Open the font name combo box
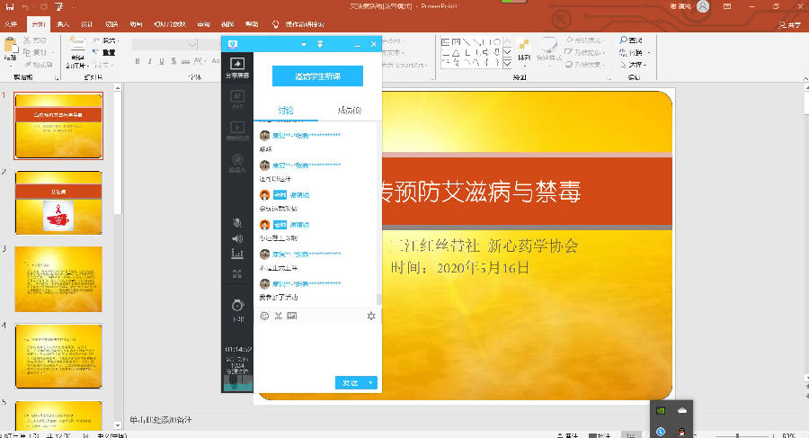Screen dimensions: 809x438 point(164,45)
